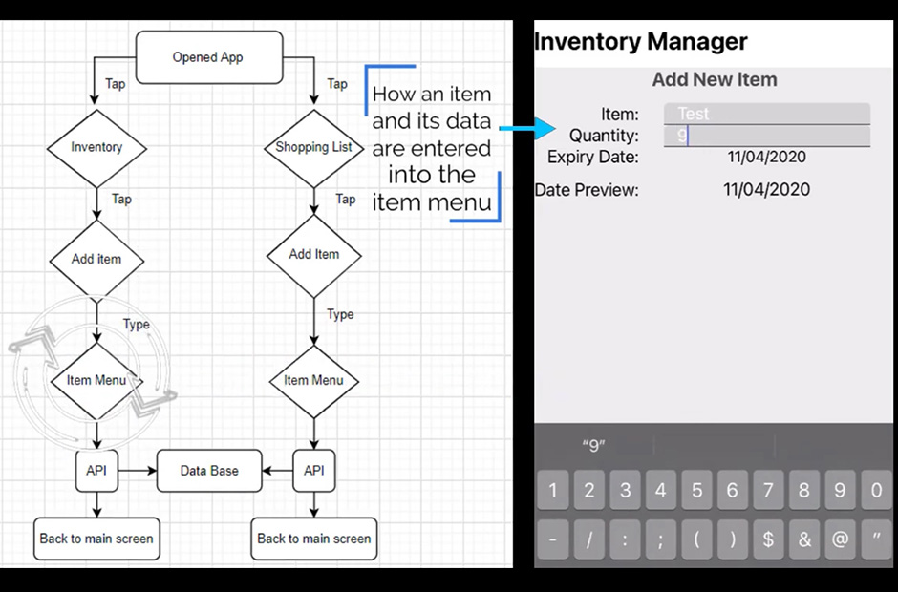Click the Data Base flowchart box
The height and width of the screenshot is (592, 898).
209,471
